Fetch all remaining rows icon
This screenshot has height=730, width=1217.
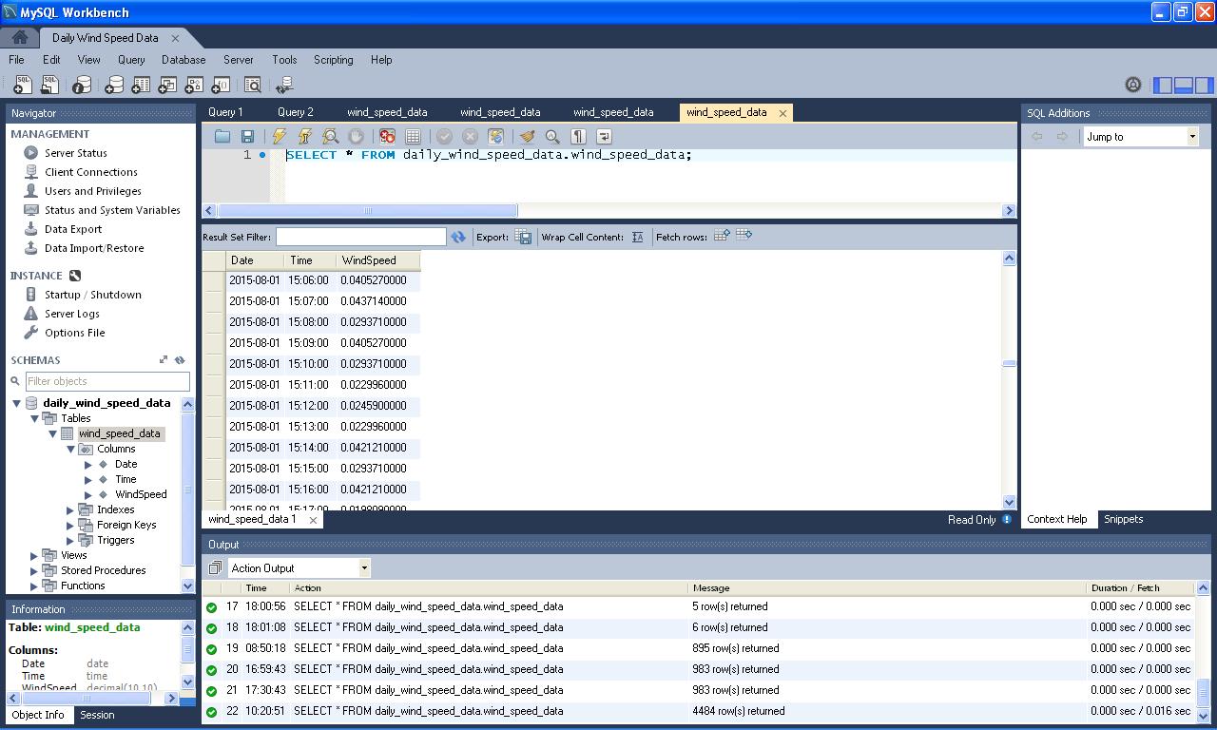point(744,236)
